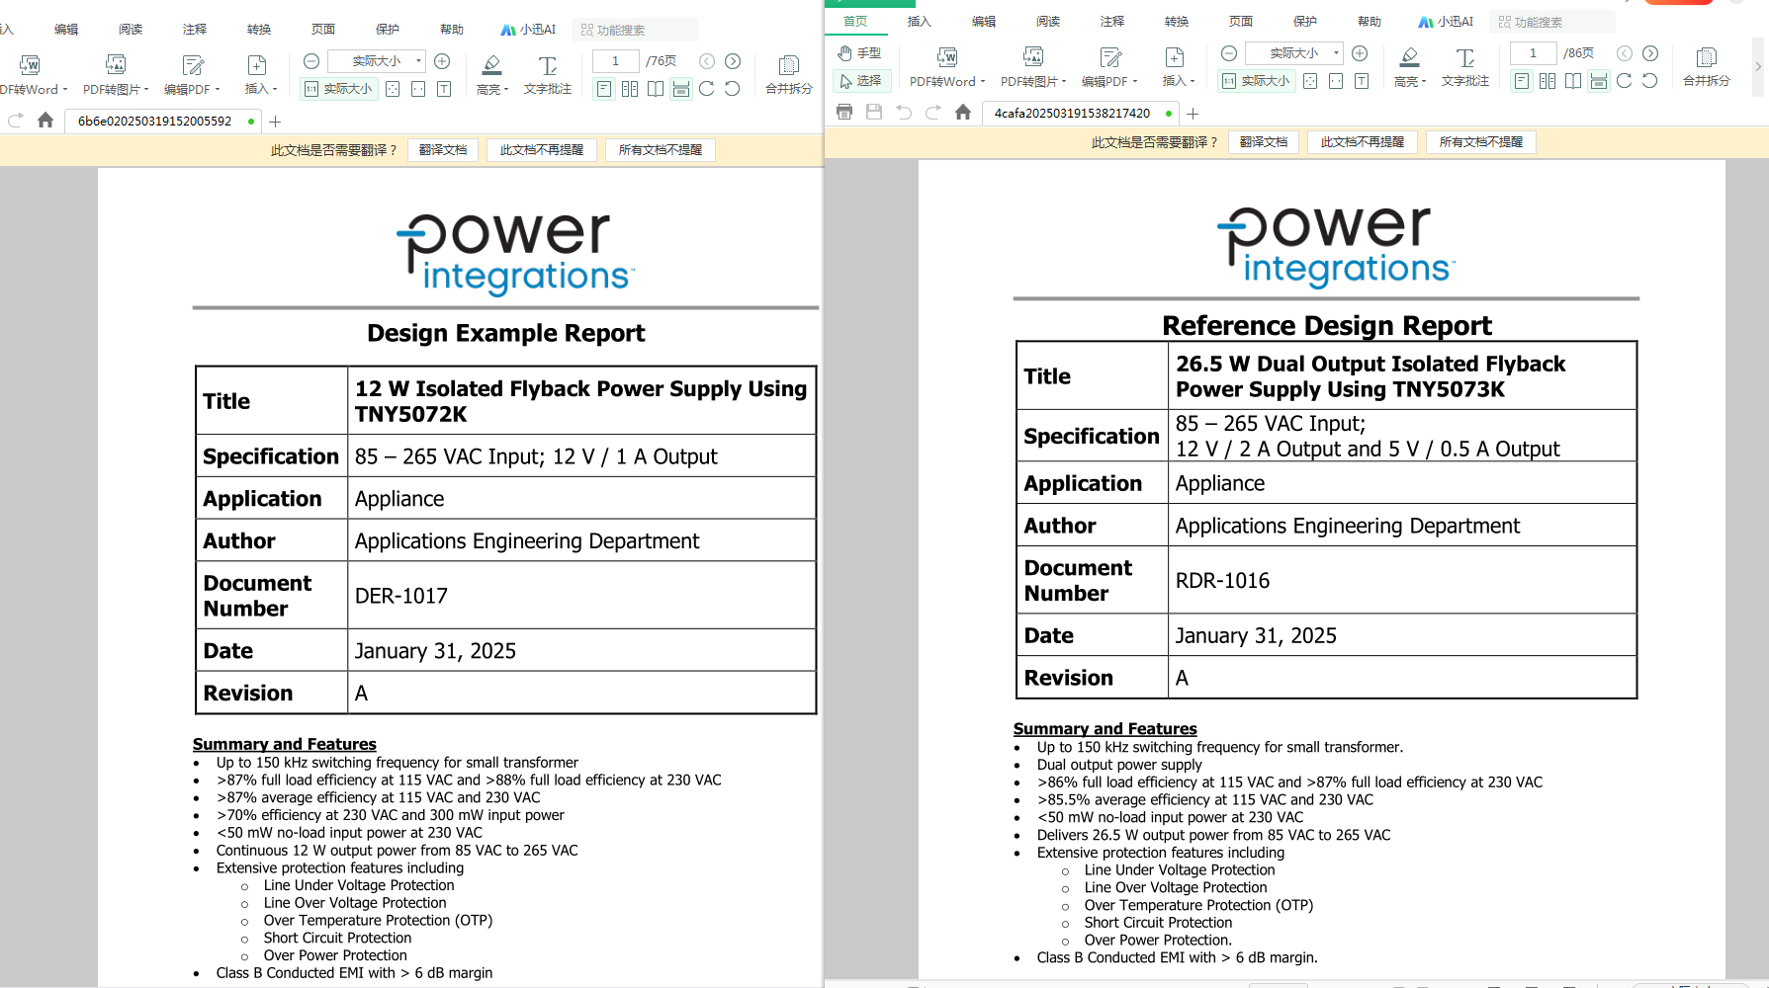This screenshot has width=1769, height=988.
Task: Go to next page in right window
Action: point(1650,53)
